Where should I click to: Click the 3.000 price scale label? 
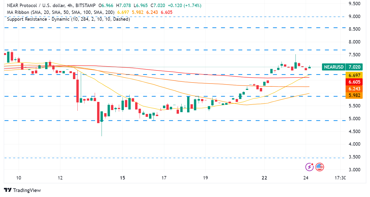(x=354, y=170)
